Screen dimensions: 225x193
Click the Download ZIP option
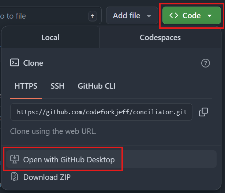tap(111, 177)
